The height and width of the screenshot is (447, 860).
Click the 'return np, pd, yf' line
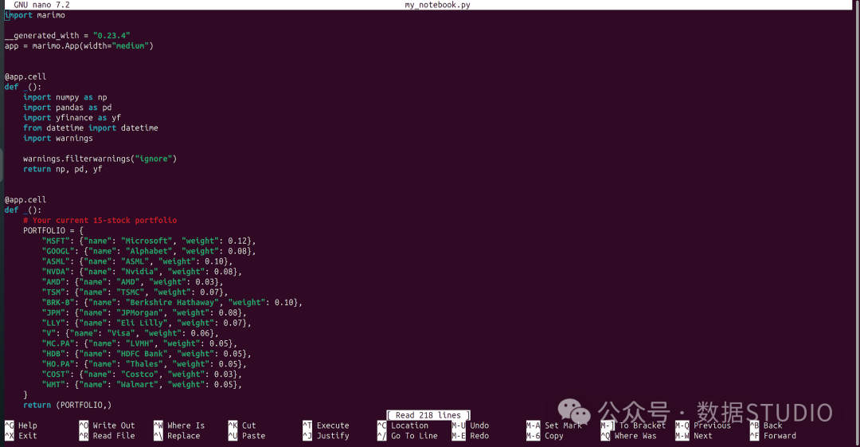click(x=63, y=169)
